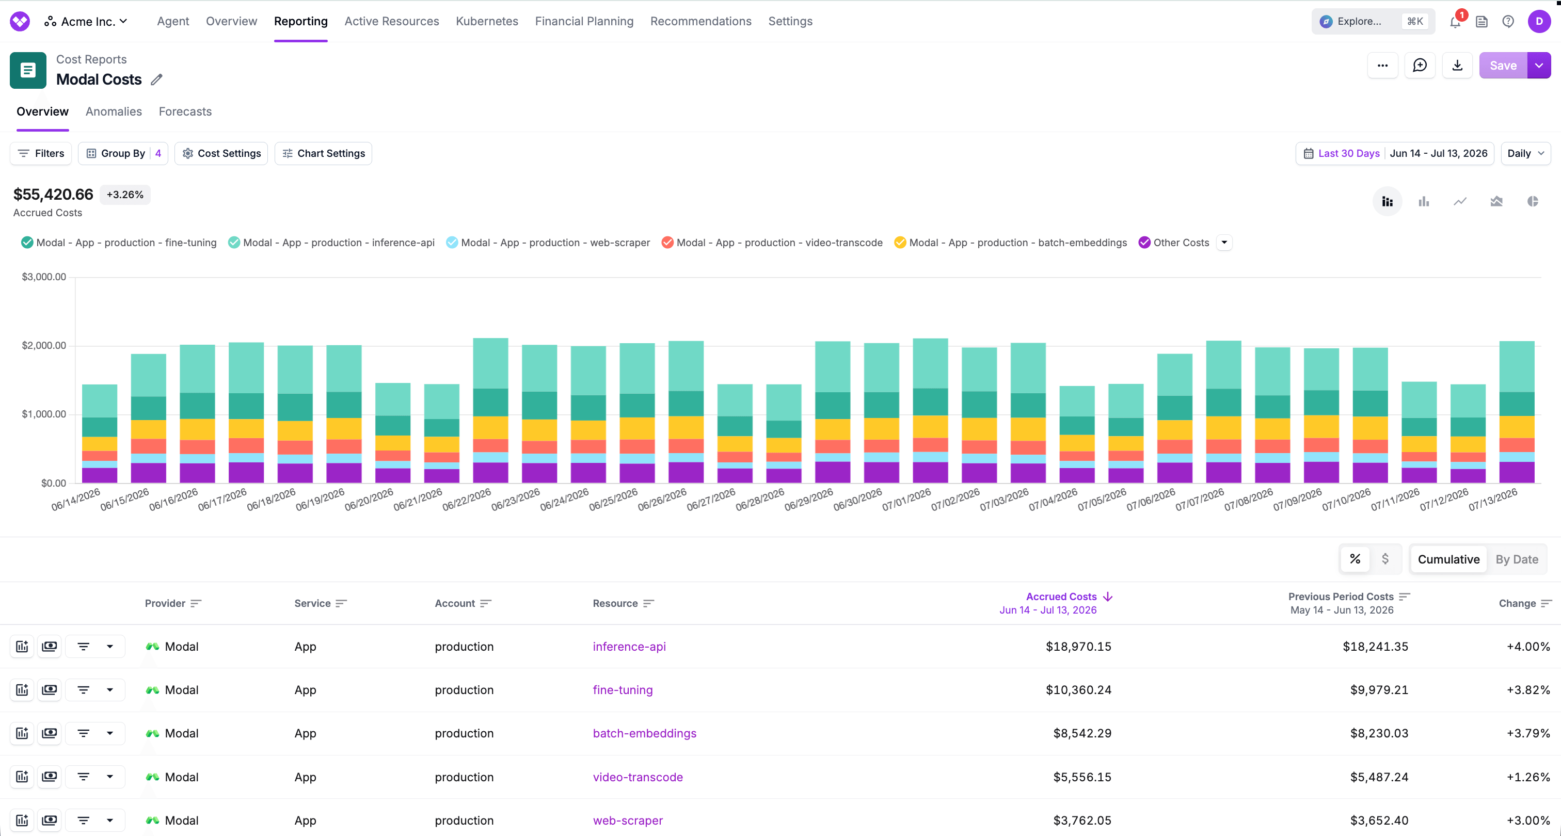
Task: Open Explore search field
Action: pos(1373,21)
